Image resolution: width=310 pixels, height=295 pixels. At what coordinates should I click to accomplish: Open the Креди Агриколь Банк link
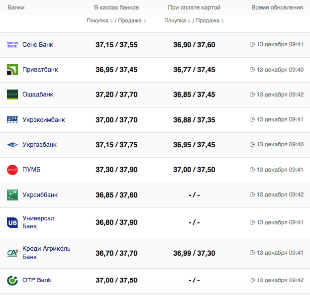click(x=46, y=253)
